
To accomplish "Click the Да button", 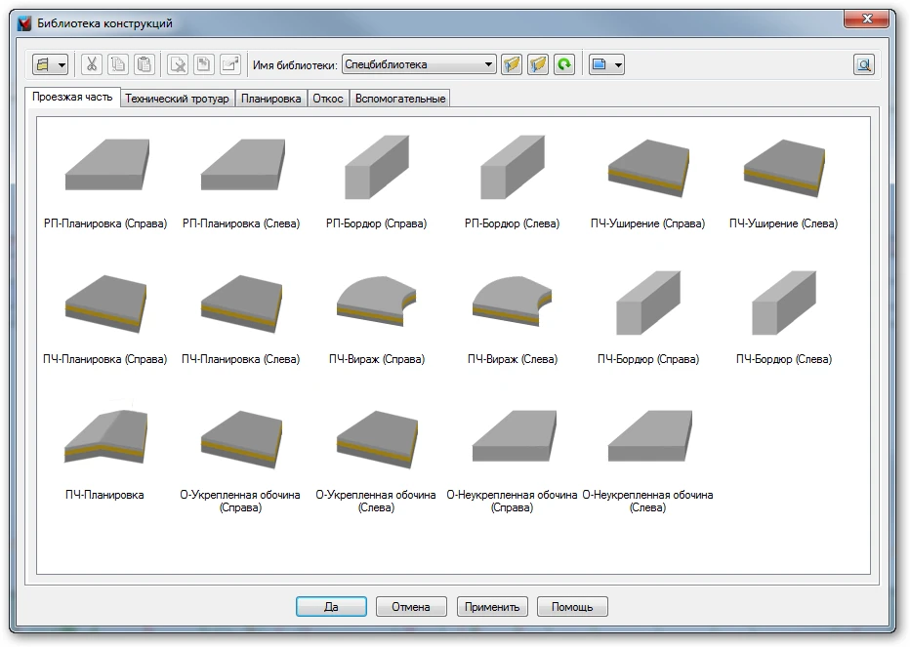I will click(331, 606).
